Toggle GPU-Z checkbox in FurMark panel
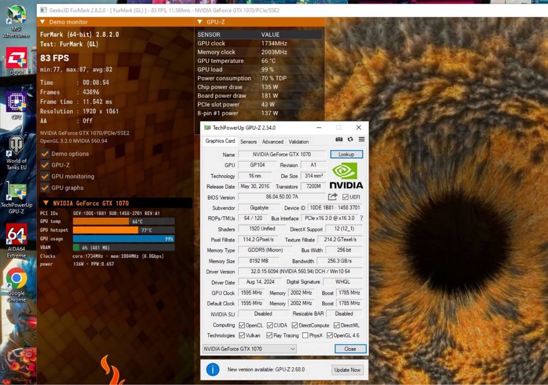The image size is (548, 385). [45, 165]
